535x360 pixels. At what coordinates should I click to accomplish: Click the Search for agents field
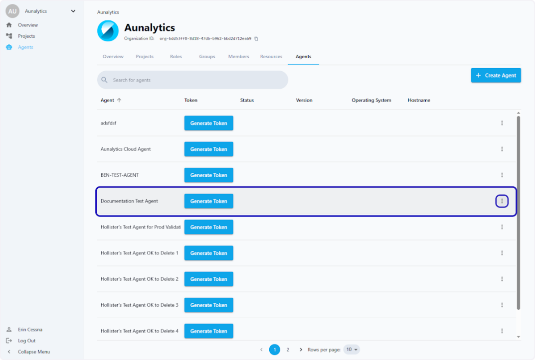(192, 80)
